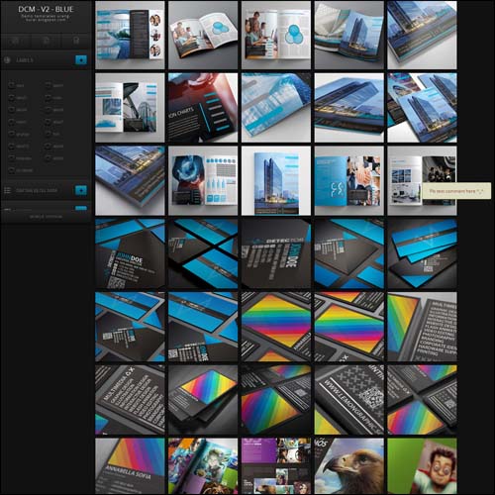Image resolution: width=495 pixels, height=495 pixels.
Task: Click the round icon beside the LABELS heading
Action: point(7,60)
